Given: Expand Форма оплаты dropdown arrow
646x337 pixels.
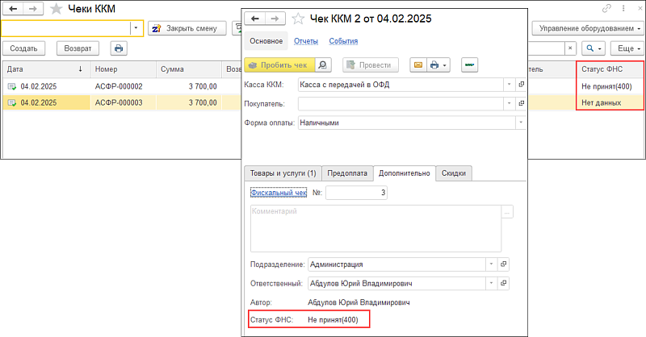Looking at the screenshot, I should click(x=521, y=123).
